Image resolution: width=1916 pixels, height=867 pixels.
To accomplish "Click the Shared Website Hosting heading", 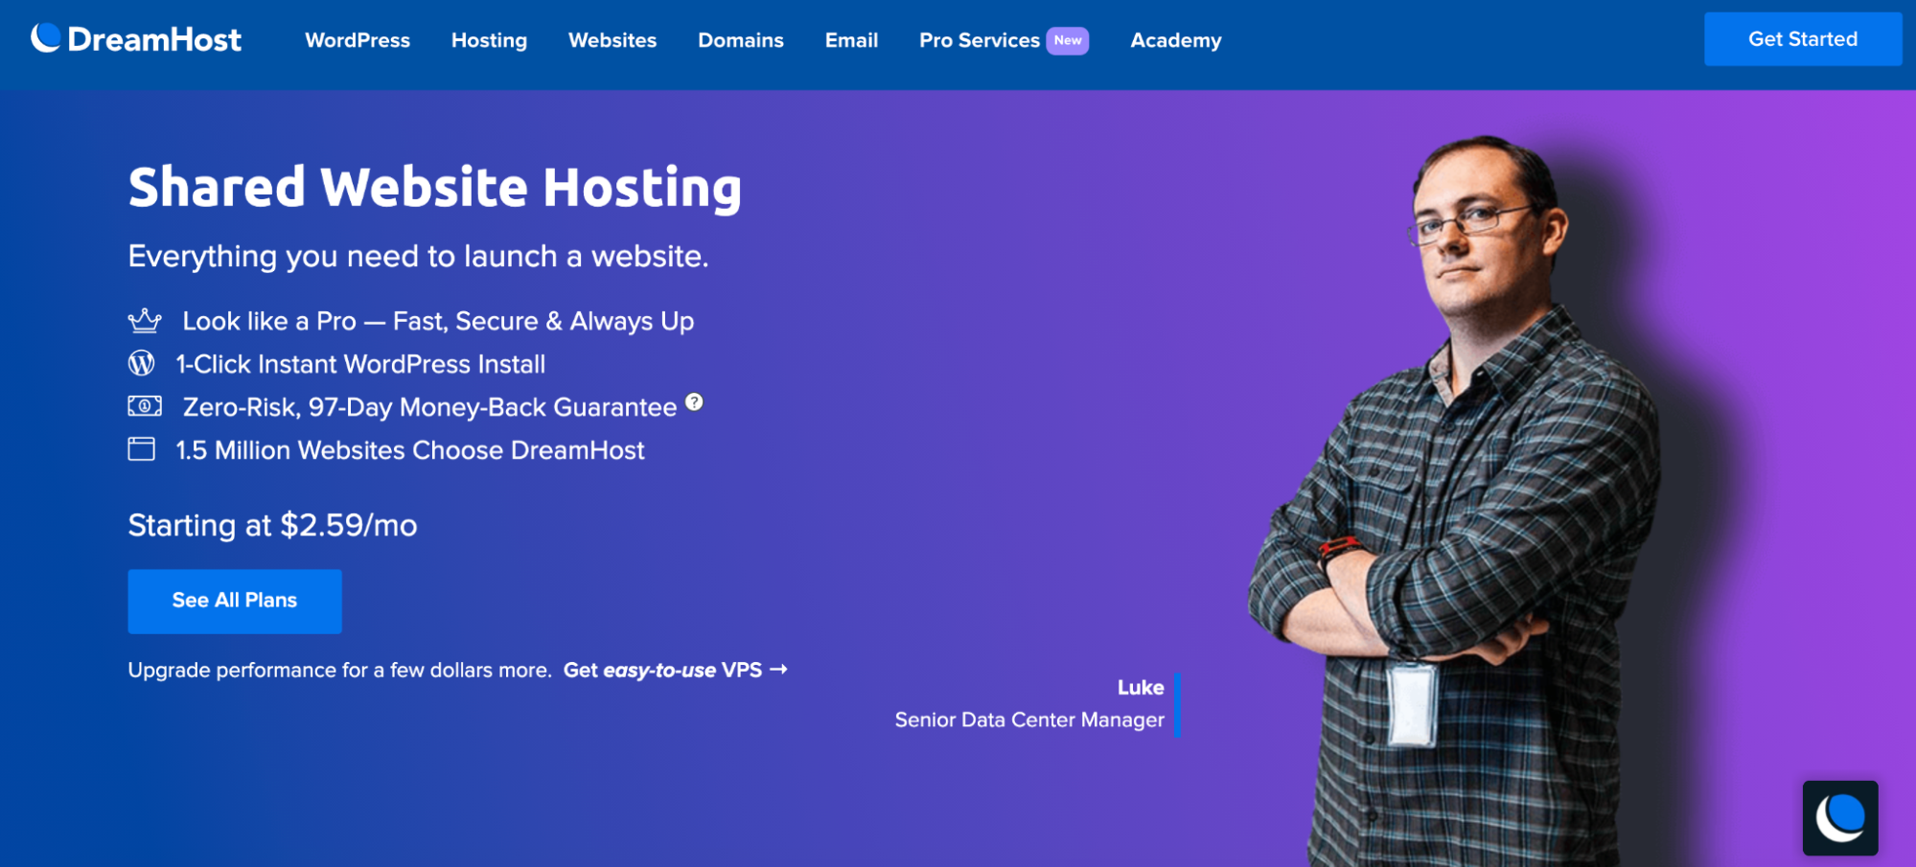I will (x=435, y=187).
